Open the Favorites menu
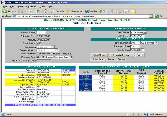167x117 pixels. point(31,7)
